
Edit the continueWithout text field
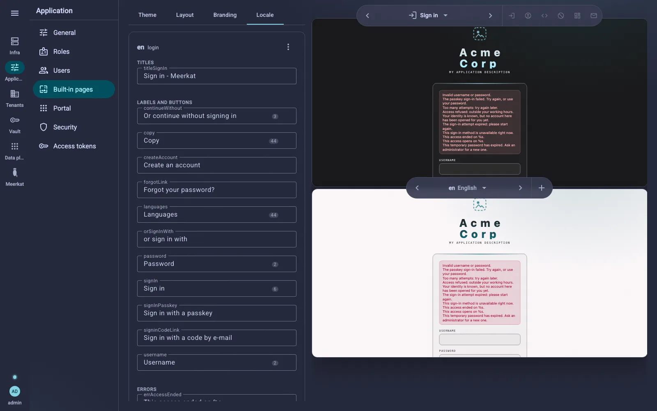(217, 116)
